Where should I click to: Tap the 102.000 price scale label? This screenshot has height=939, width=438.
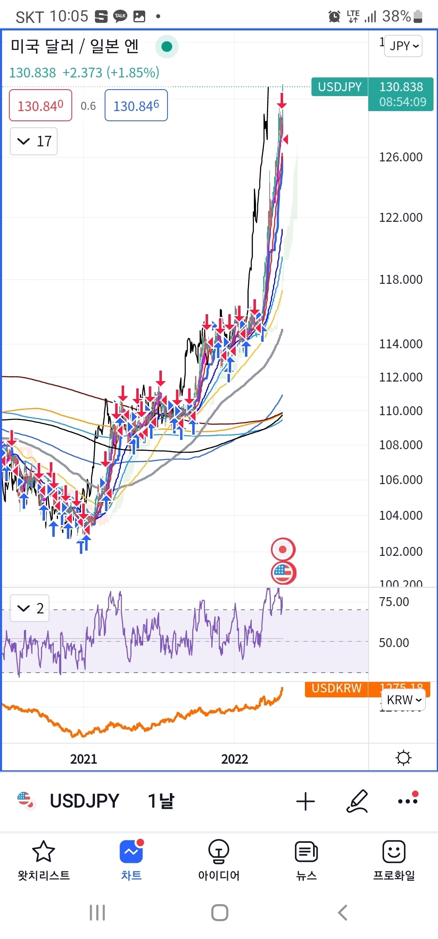click(x=401, y=551)
